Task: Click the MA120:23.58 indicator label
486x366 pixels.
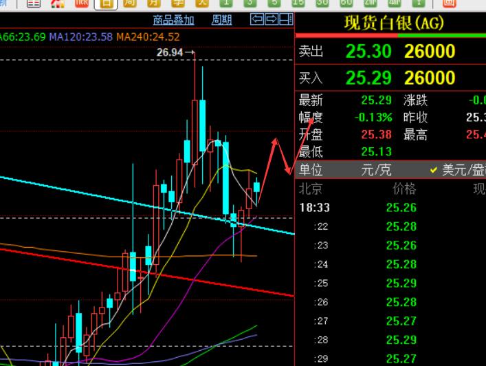Action: pyautogui.click(x=81, y=37)
